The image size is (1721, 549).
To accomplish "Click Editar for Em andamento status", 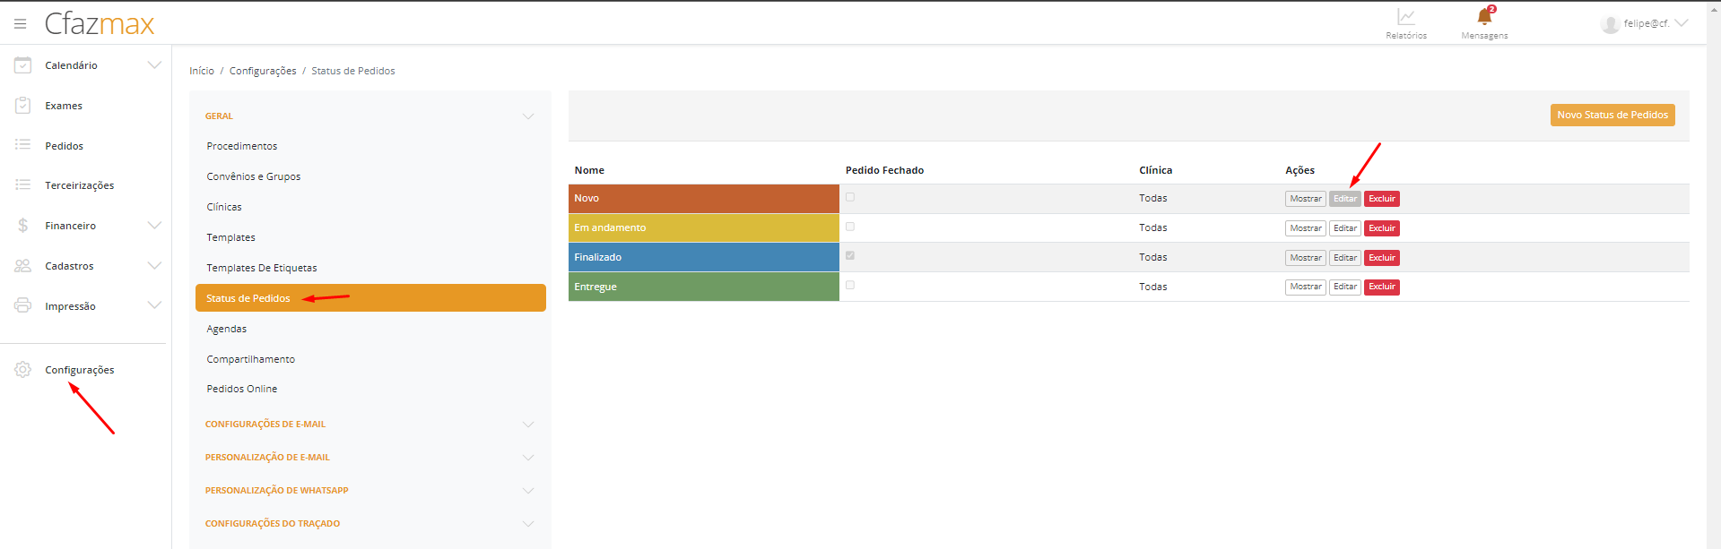I will (1345, 228).
